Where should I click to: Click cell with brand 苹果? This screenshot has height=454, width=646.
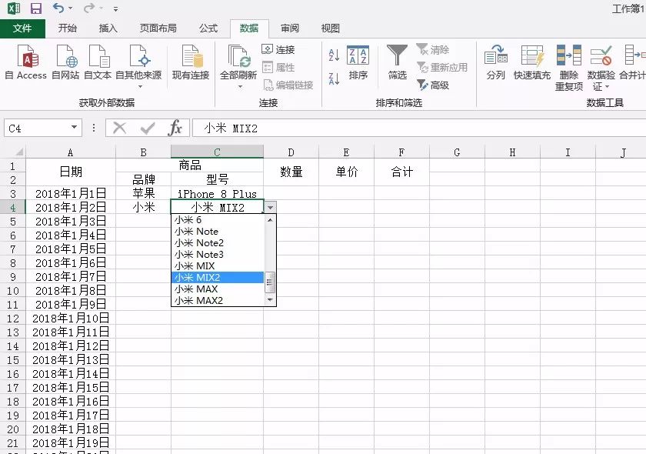tap(143, 193)
